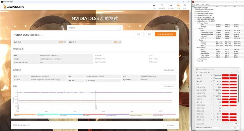Open the View menu in HWMonitor

(198, 5)
